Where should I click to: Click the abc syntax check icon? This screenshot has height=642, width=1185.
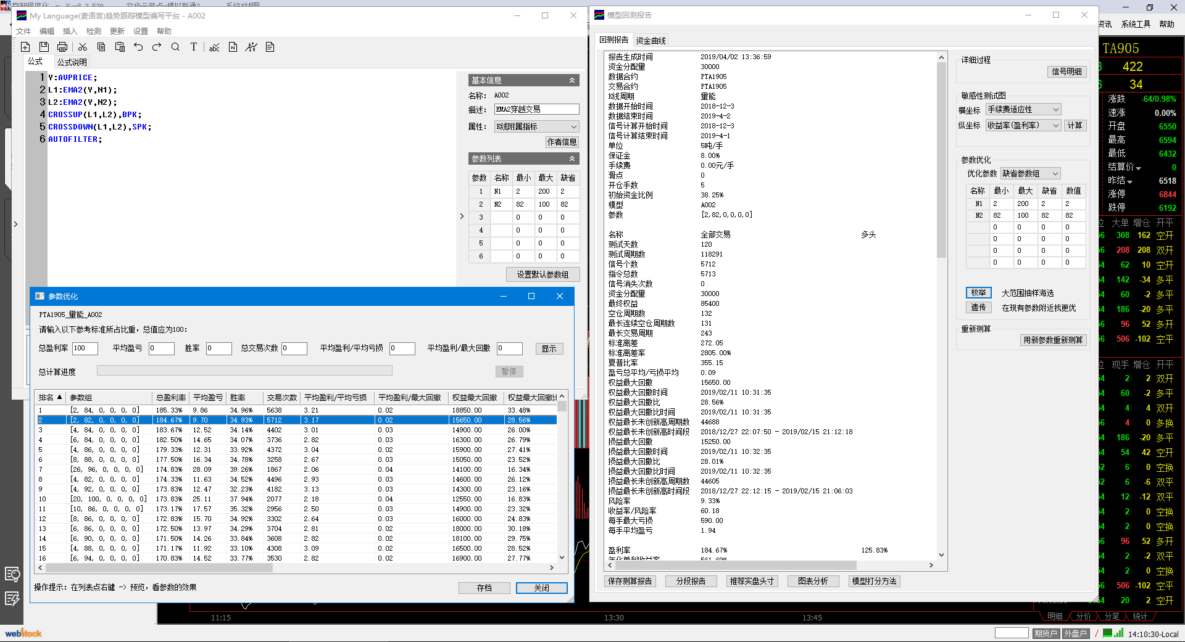point(214,47)
